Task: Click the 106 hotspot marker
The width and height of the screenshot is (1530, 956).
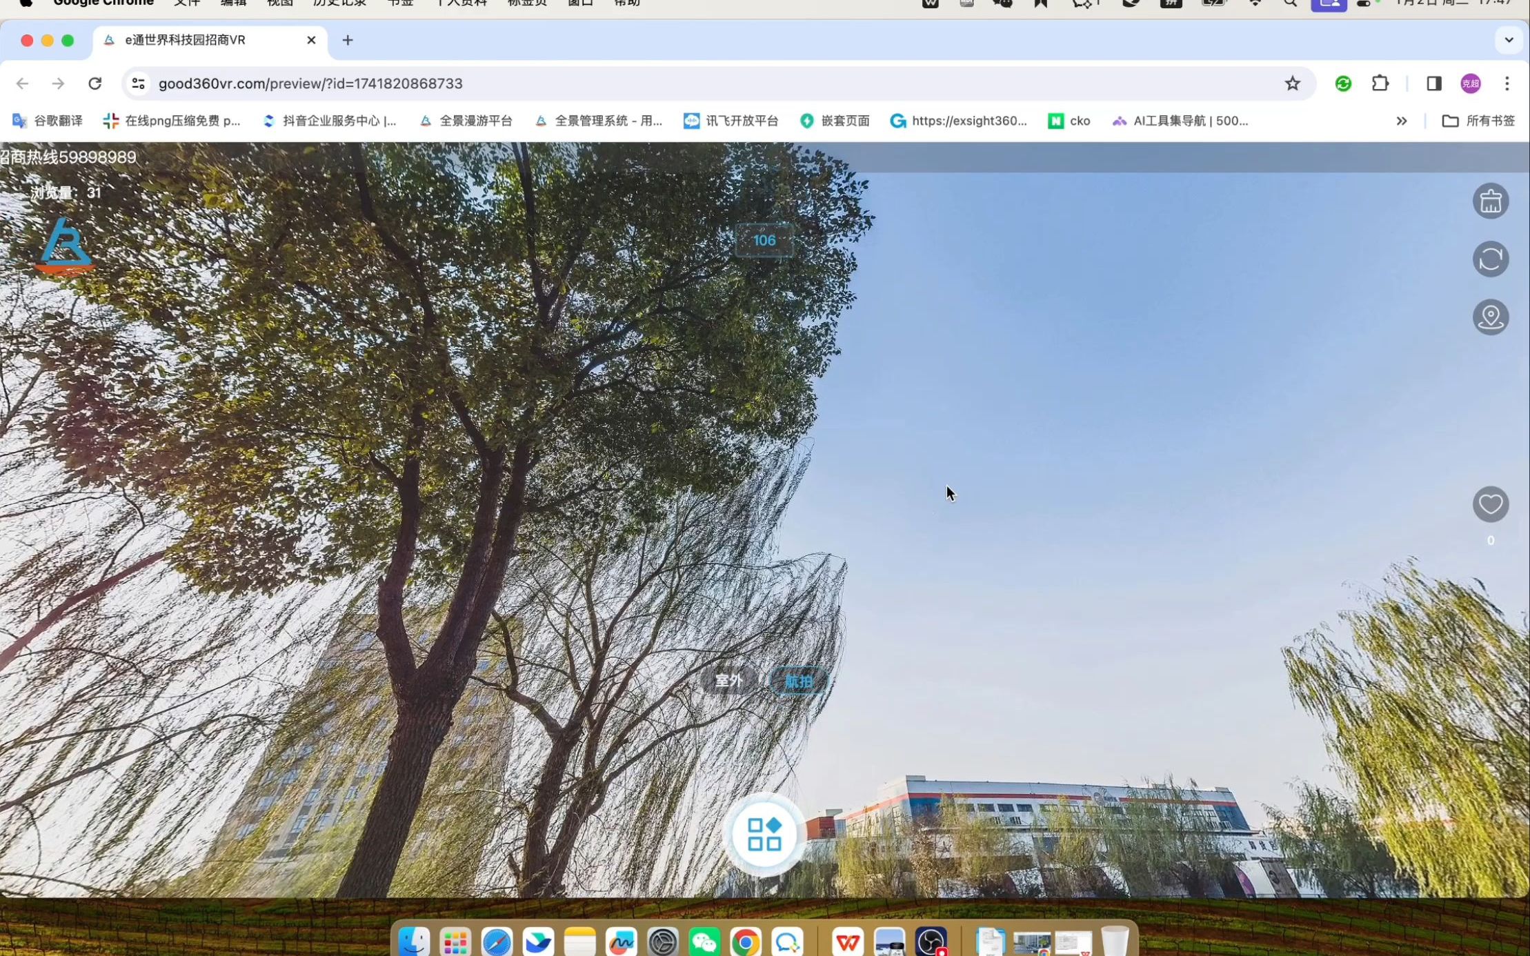Action: pyautogui.click(x=763, y=241)
